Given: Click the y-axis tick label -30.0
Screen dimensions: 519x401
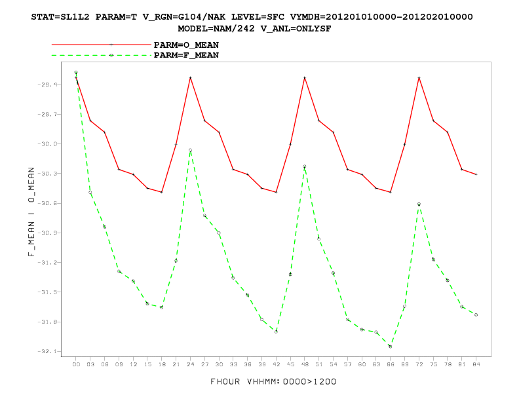Looking at the screenshot, I should coord(47,144).
